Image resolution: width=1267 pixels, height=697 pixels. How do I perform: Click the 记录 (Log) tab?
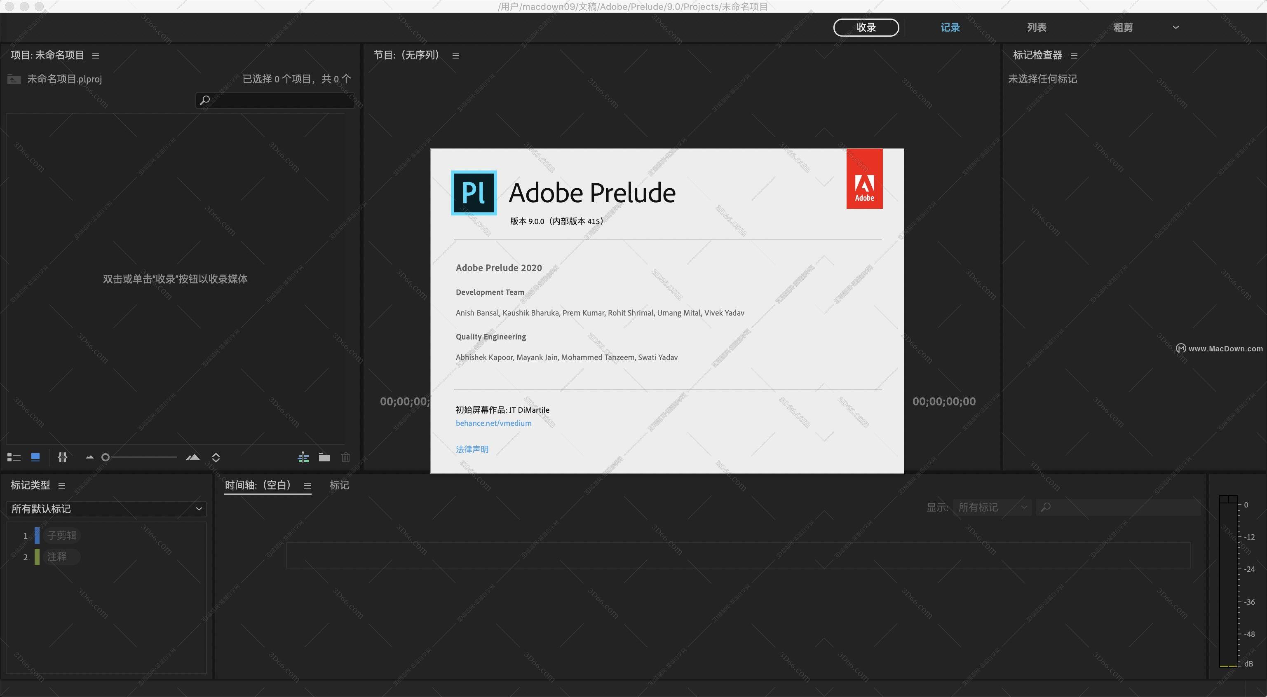(x=950, y=28)
